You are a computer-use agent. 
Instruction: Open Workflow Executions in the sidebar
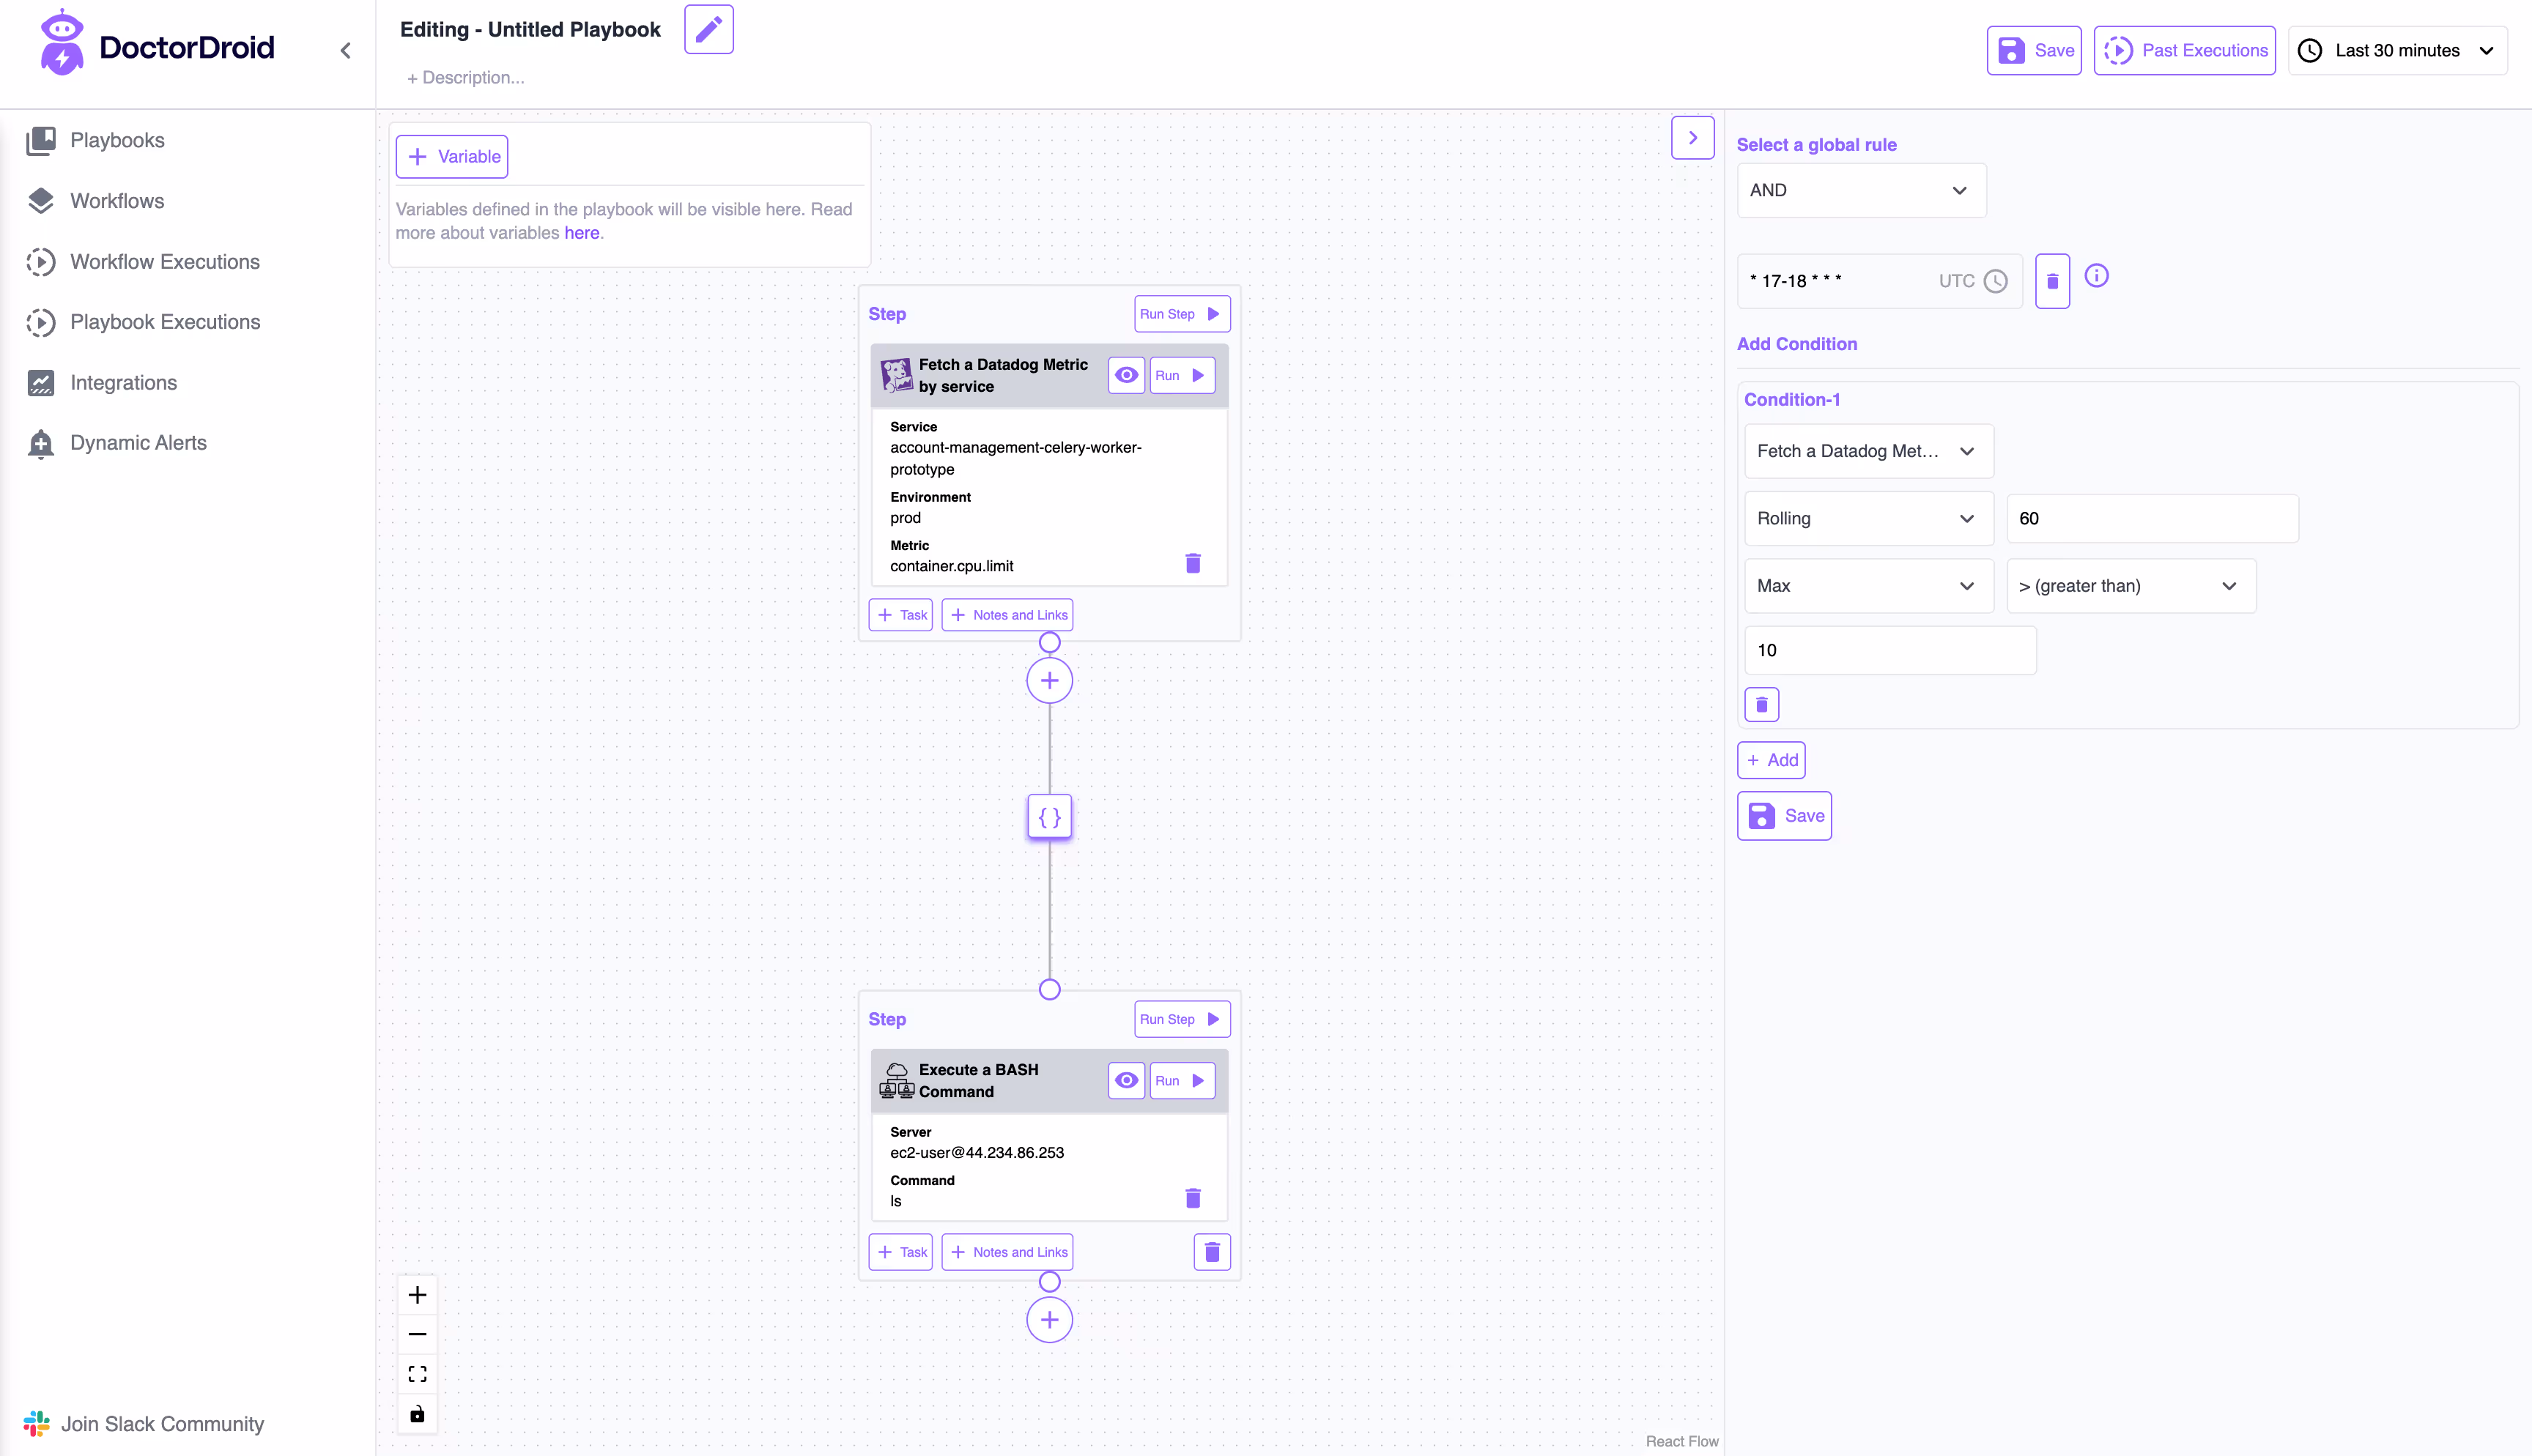[143, 262]
